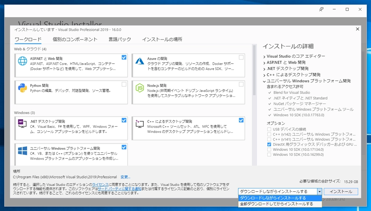Click the Web & クラウド (4) heading
This screenshot has width=371, height=211.
(x=30, y=49)
